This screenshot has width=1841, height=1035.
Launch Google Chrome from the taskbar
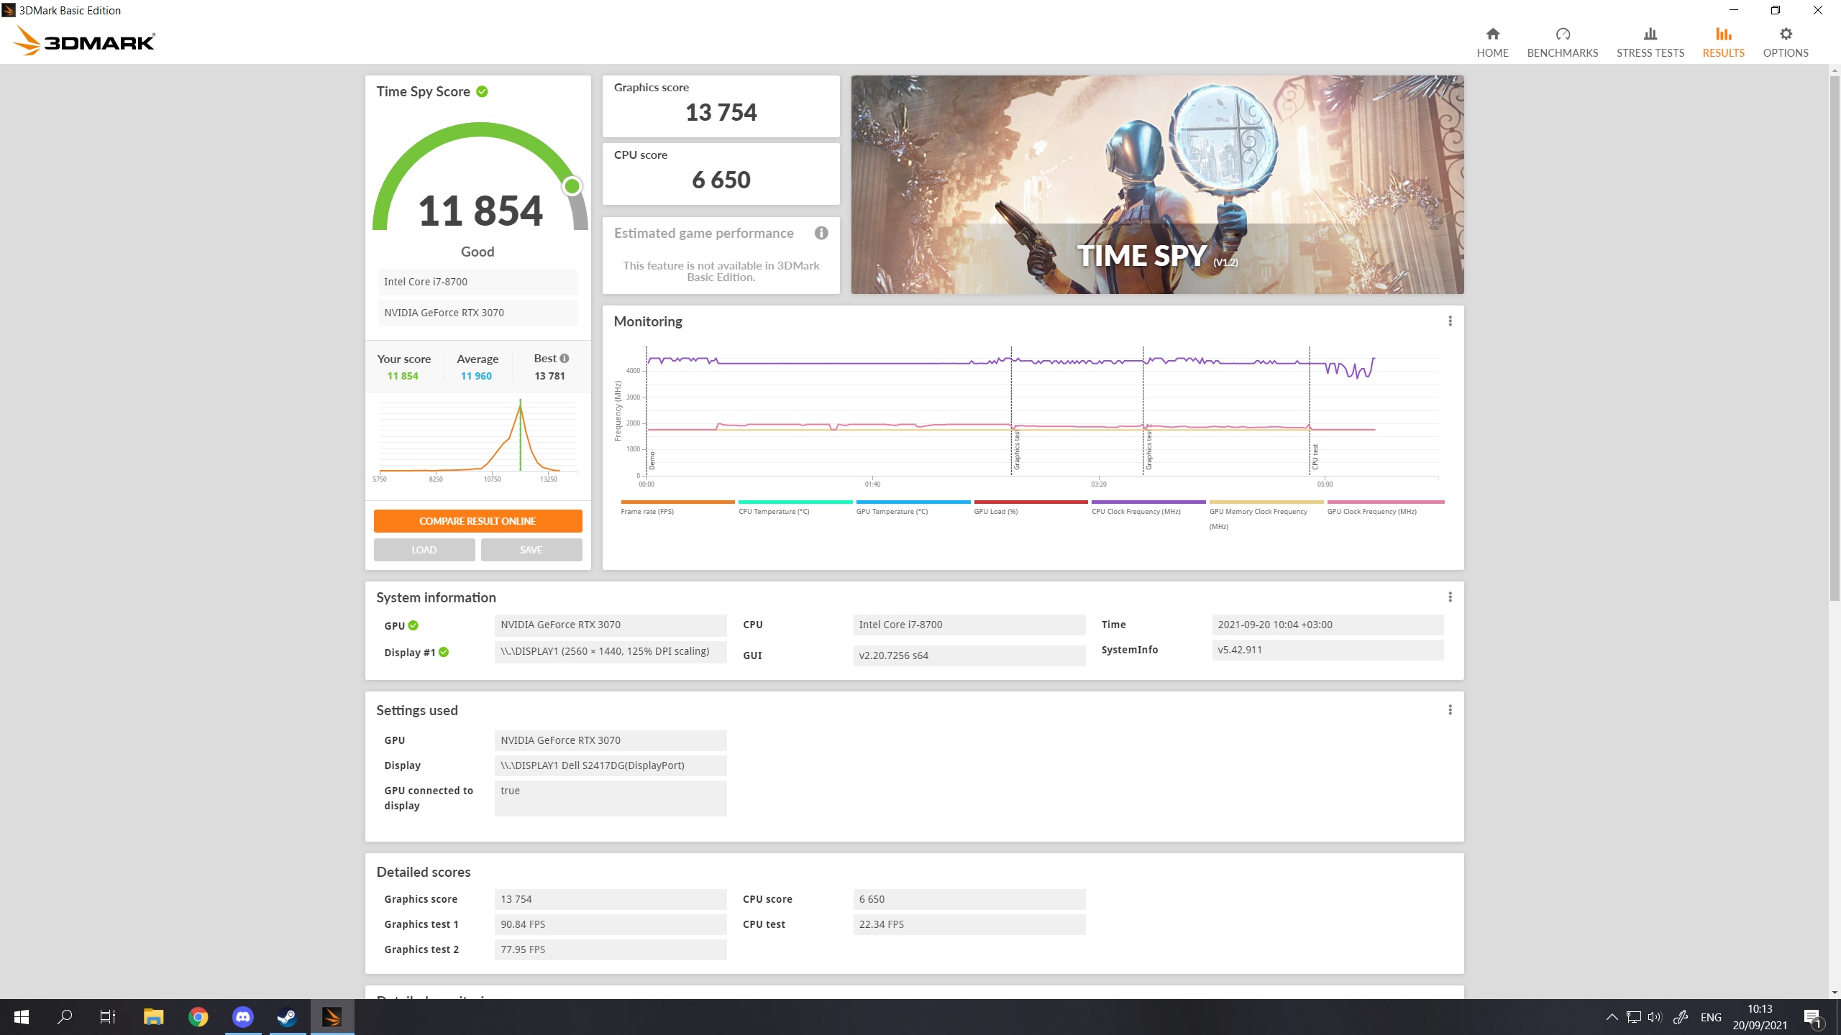tap(198, 1017)
